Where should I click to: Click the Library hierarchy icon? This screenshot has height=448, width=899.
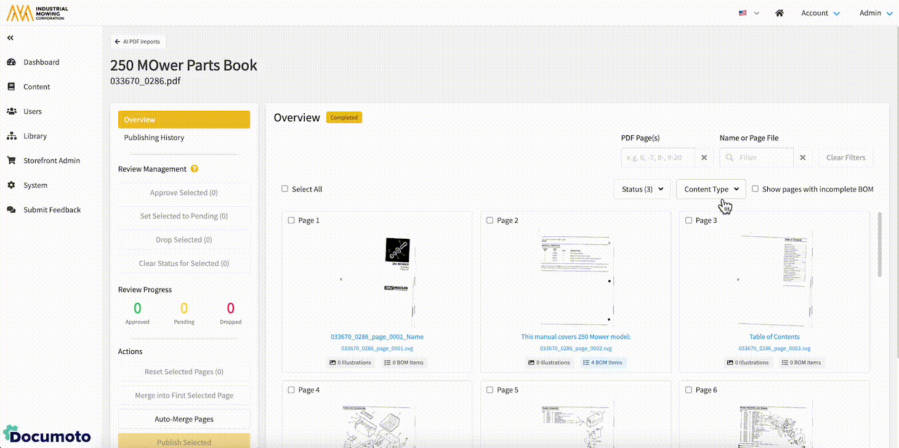11,136
